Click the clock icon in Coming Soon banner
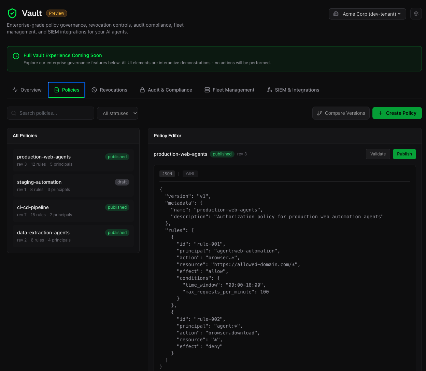Screen dimensions: 426x371 [16, 56]
